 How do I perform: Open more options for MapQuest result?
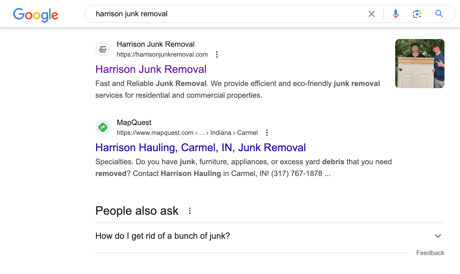point(267,133)
